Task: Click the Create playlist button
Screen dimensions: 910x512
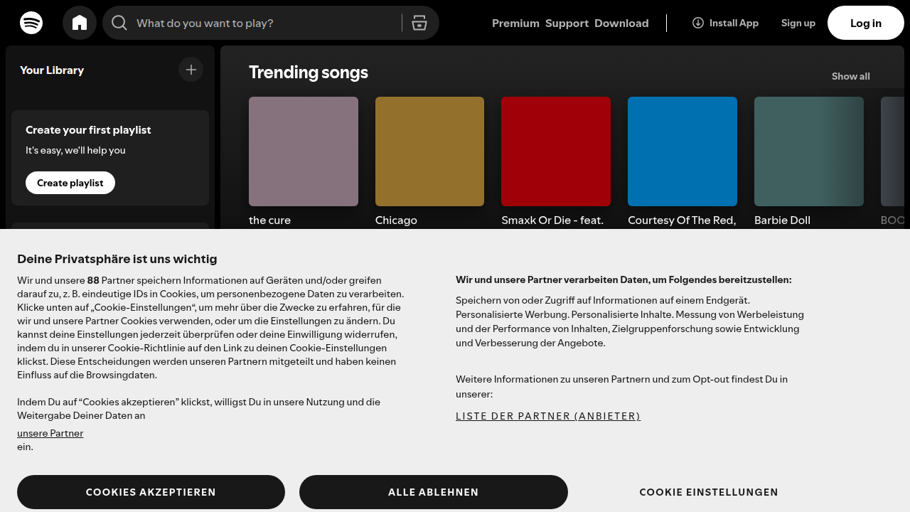Action: pos(70,183)
